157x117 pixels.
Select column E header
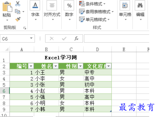click(x=124, y=49)
